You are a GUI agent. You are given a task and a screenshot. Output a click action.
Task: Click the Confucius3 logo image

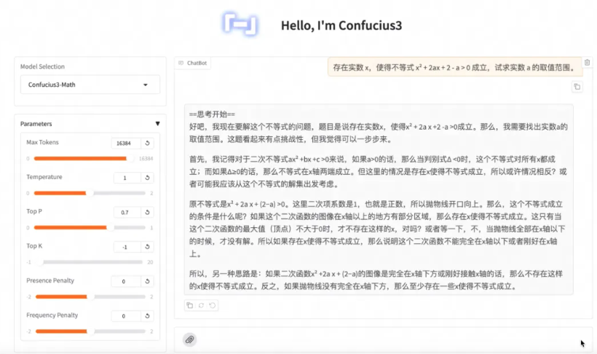(x=241, y=25)
